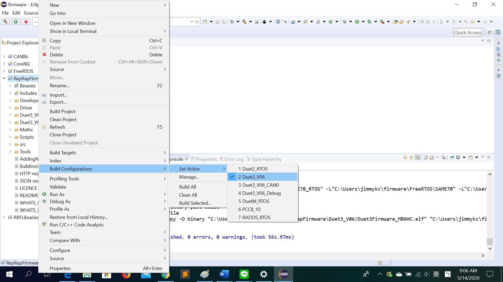
Task: Toggle Pin Console button
Action: (452, 157)
